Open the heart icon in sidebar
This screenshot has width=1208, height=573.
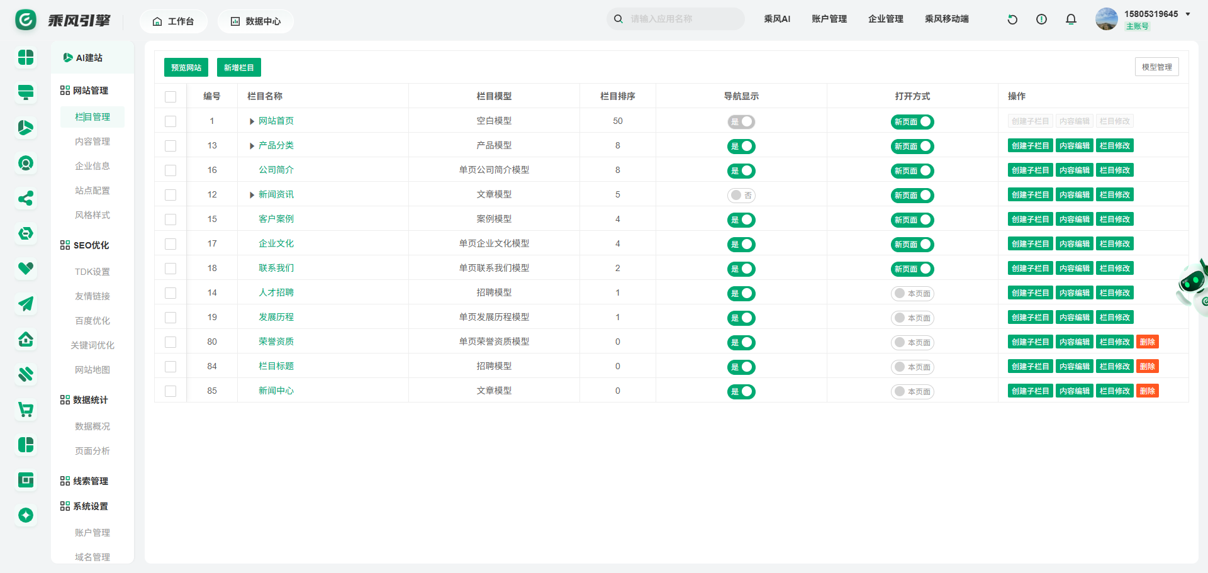pyautogui.click(x=26, y=269)
